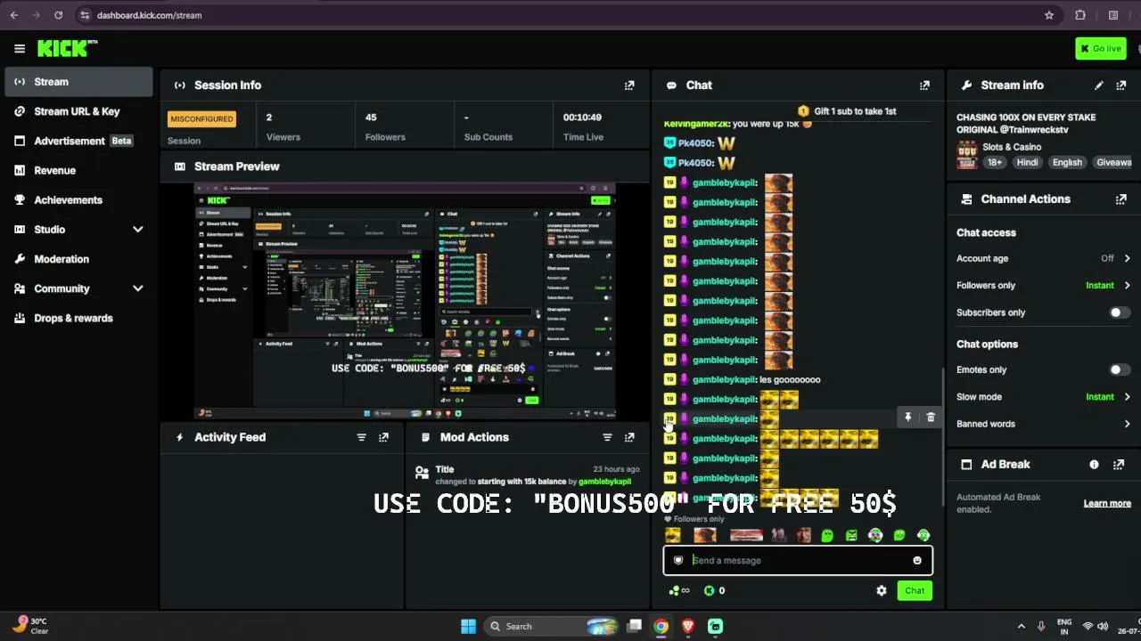The image size is (1141, 641).
Task: Open the Windows Start menu
Action: (468, 627)
